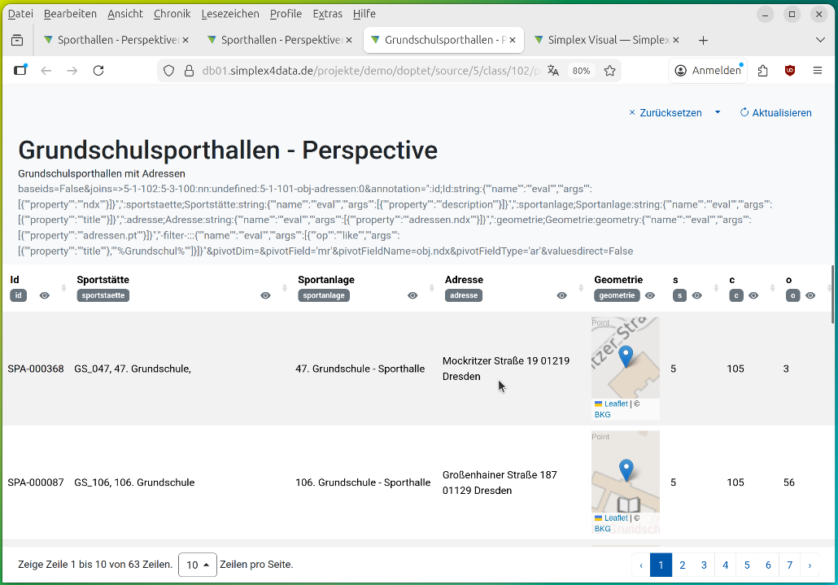Go to page 3 of results
Screen dimensions: 838x585
(704, 565)
